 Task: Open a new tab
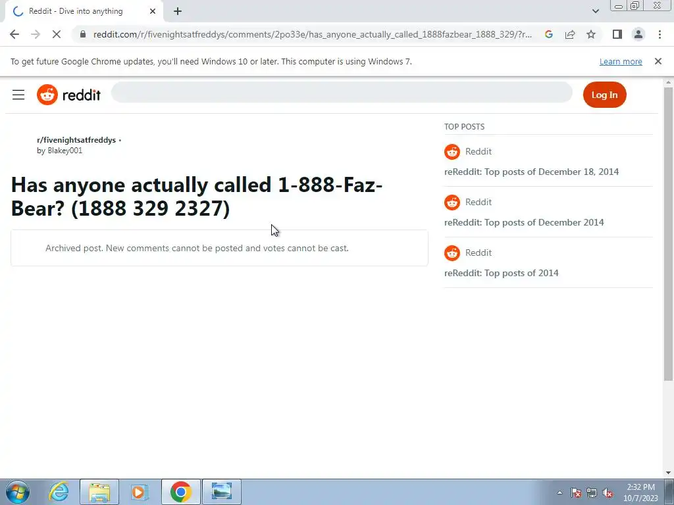click(178, 12)
